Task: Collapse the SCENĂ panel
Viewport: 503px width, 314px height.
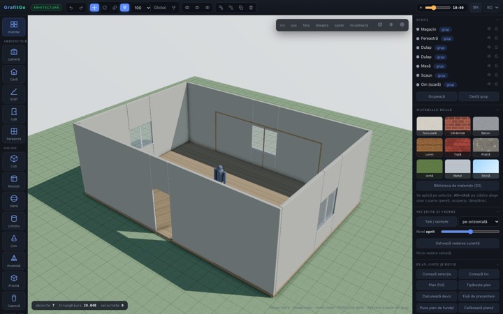Action: (x=497, y=20)
